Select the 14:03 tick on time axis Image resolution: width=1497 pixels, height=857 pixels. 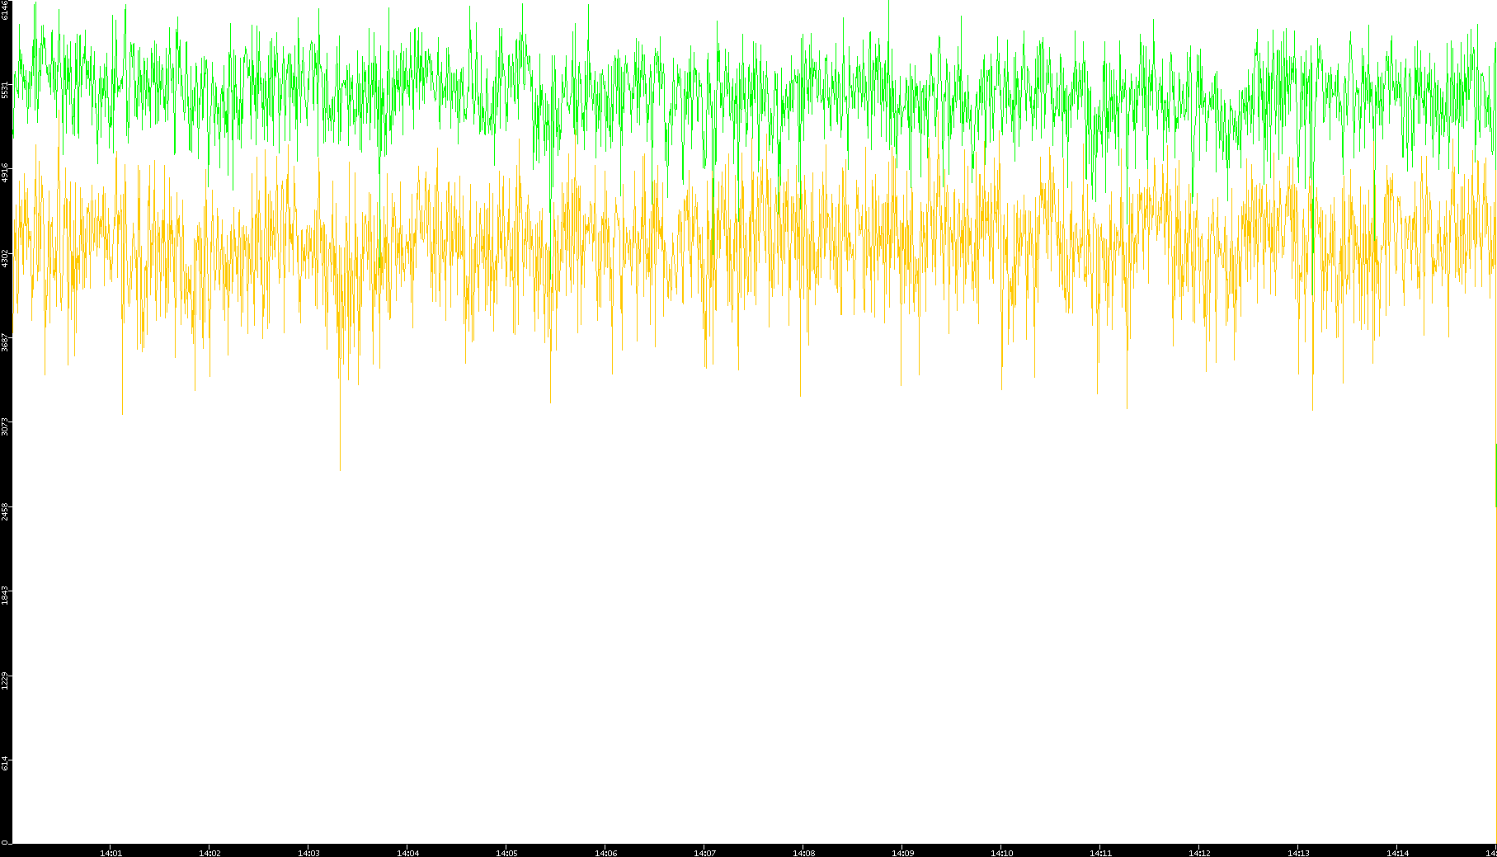(308, 852)
